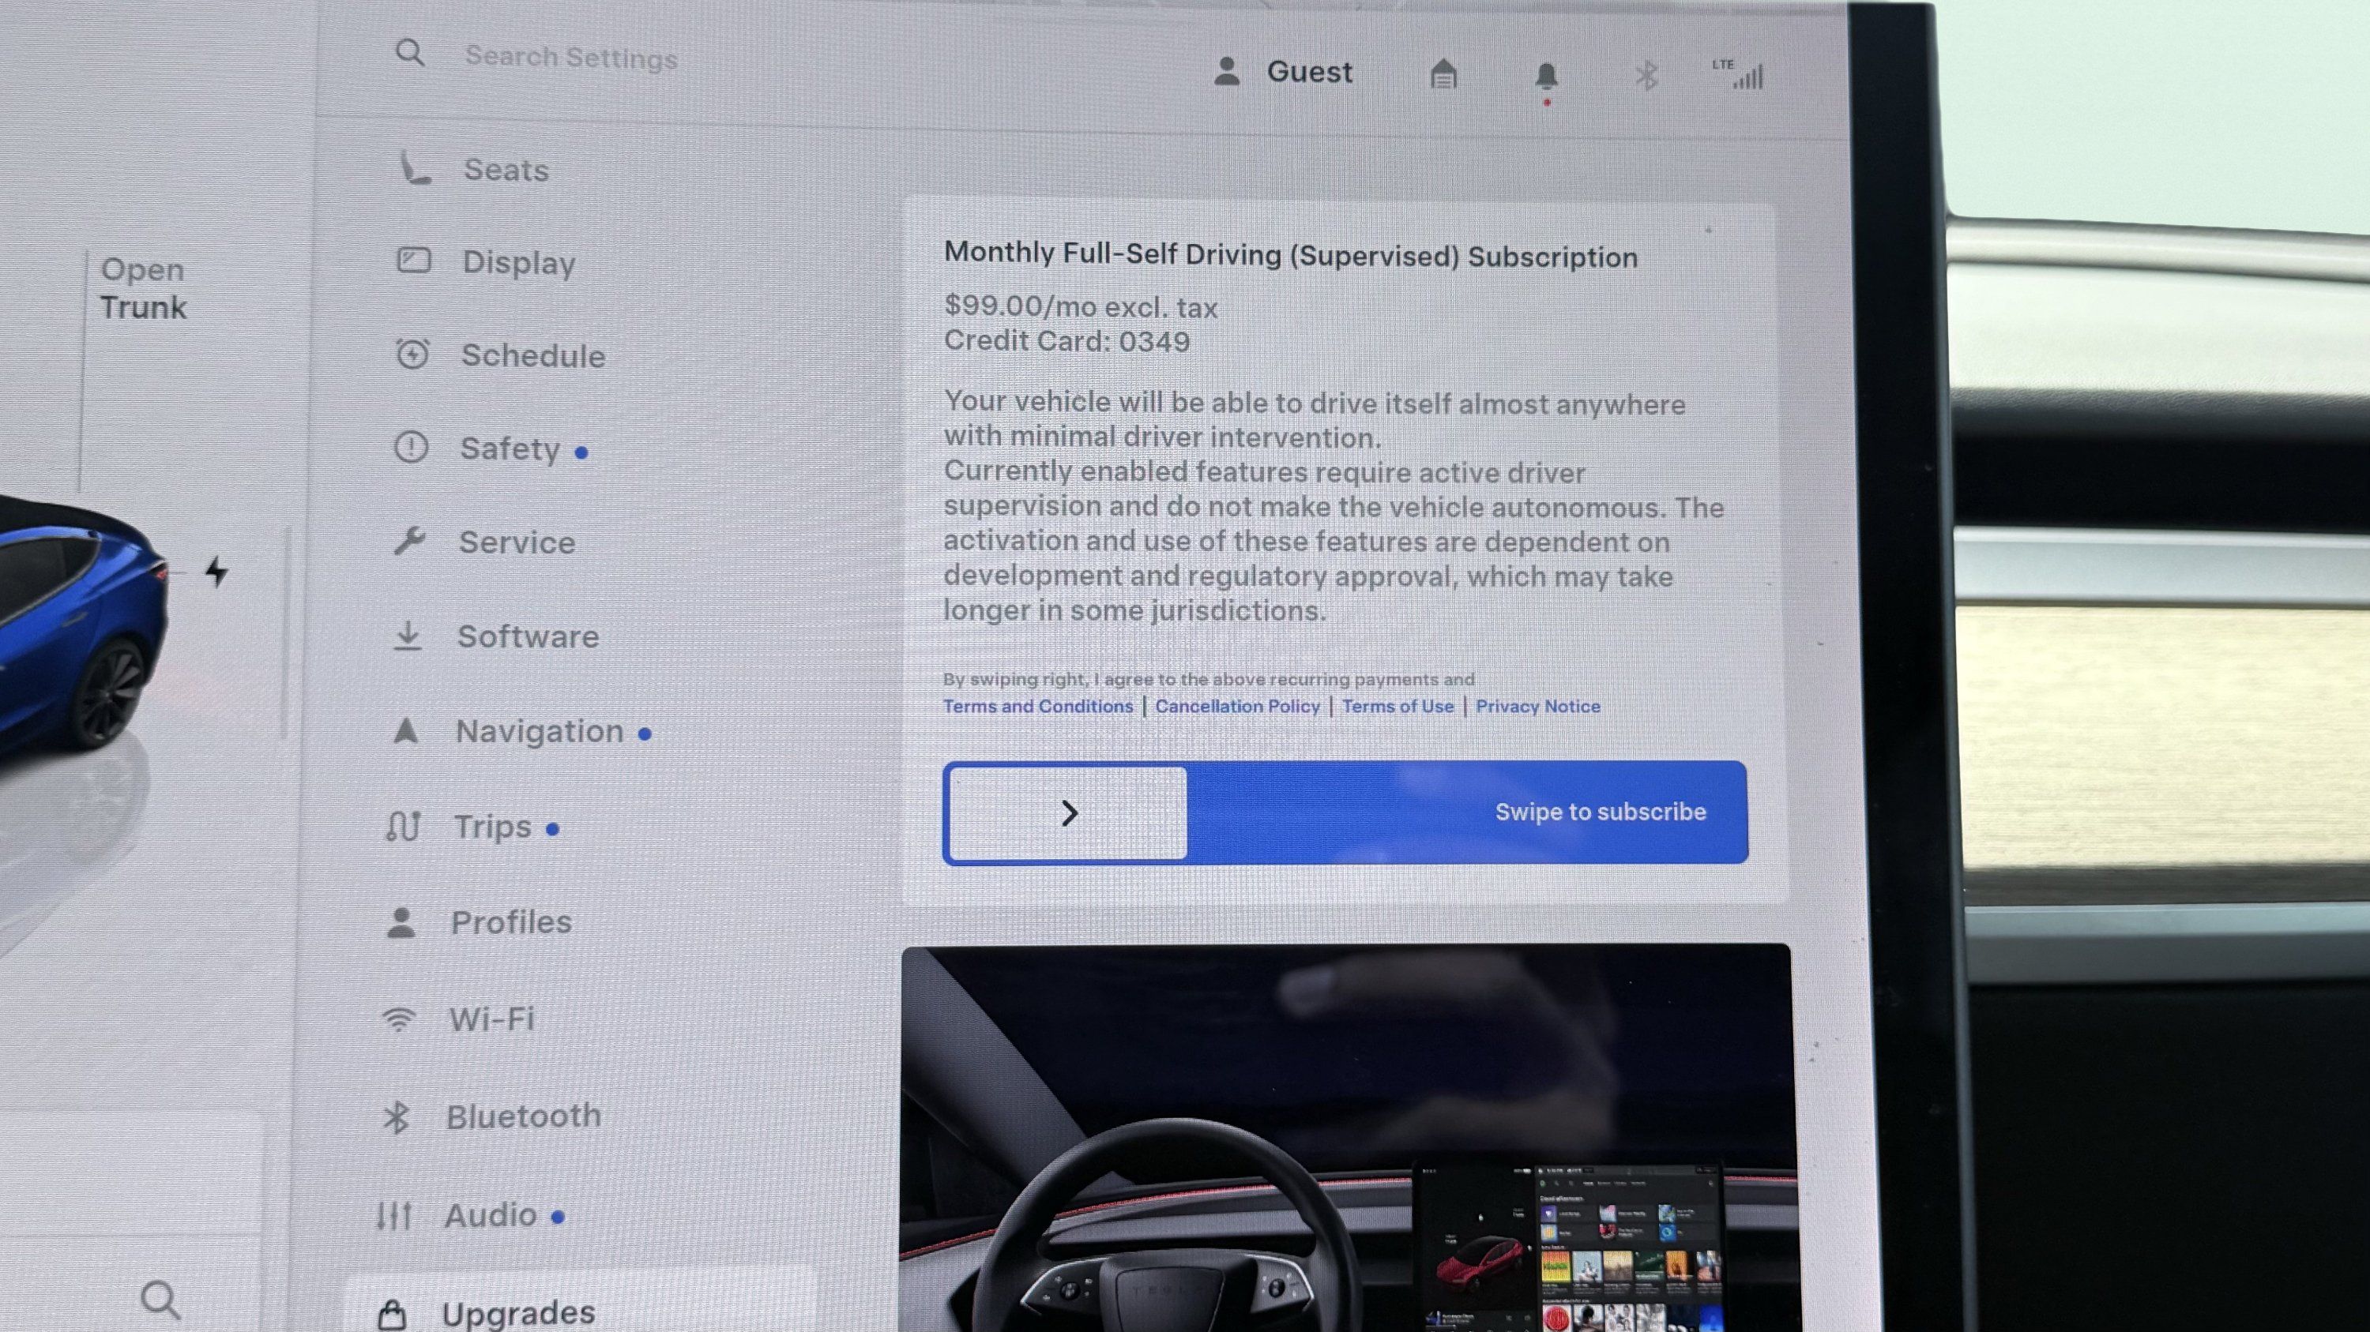Open the Safety settings menu

click(510, 448)
